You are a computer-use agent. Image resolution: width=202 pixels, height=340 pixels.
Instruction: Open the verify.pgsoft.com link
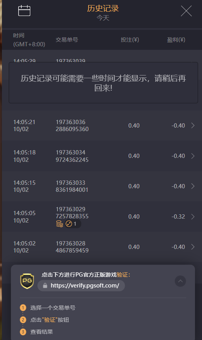tap(85, 286)
